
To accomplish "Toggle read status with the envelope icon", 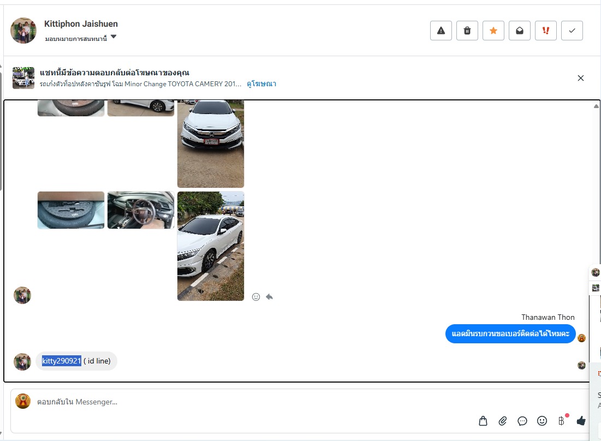I will click(520, 31).
